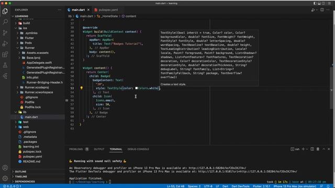Split the terminal panel
Image resolution: width=335 pixels, height=188 pixels.
pos(312,149)
